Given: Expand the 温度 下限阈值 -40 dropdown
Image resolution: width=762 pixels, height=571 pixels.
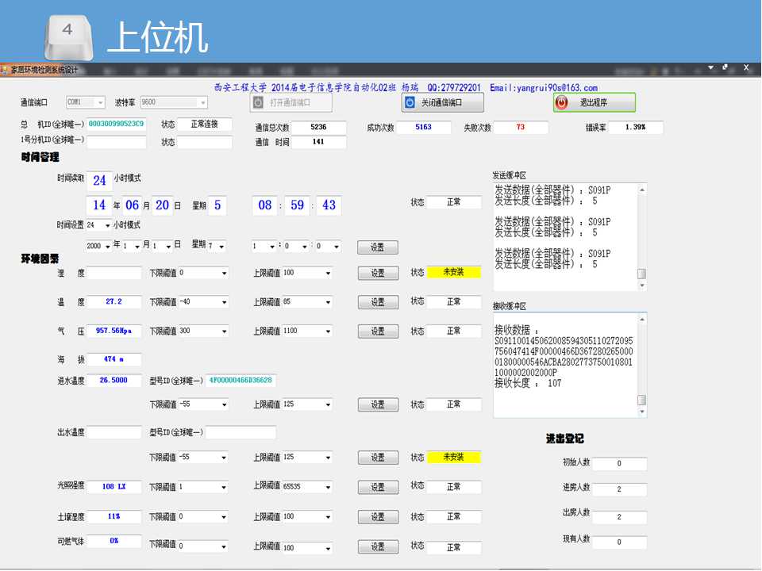Looking at the screenshot, I should [224, 302].
